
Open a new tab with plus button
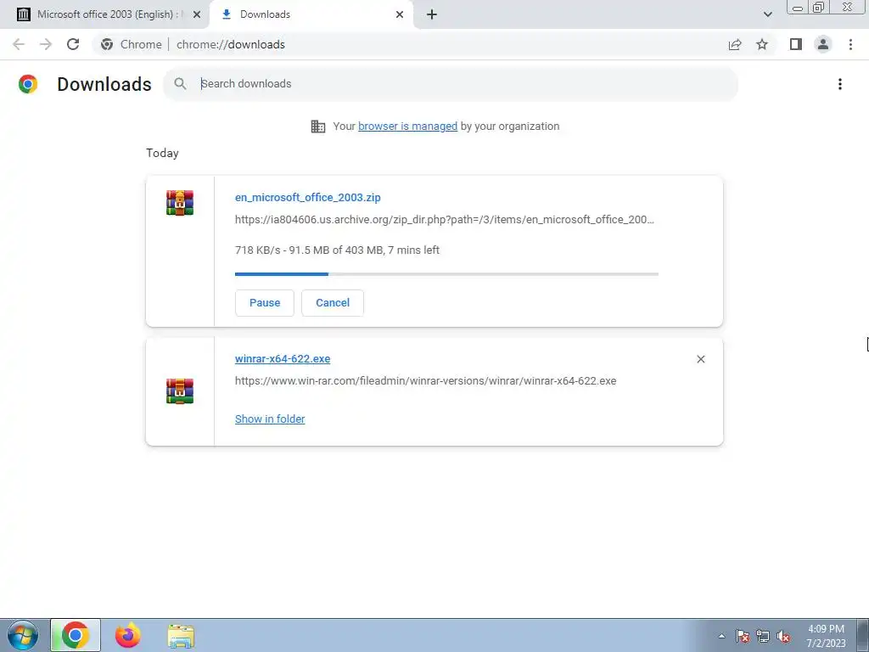coord(432,14)
